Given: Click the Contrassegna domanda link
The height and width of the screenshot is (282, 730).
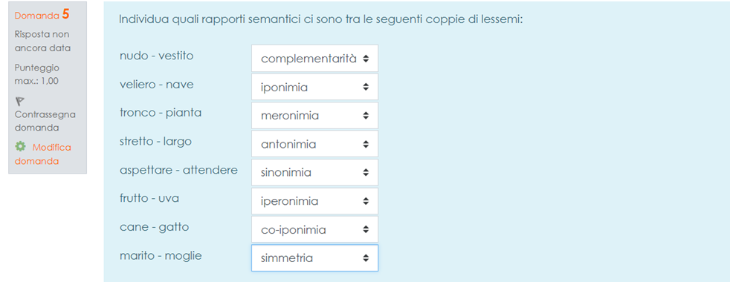Looking at the screenshot, I should click(45, 121).
